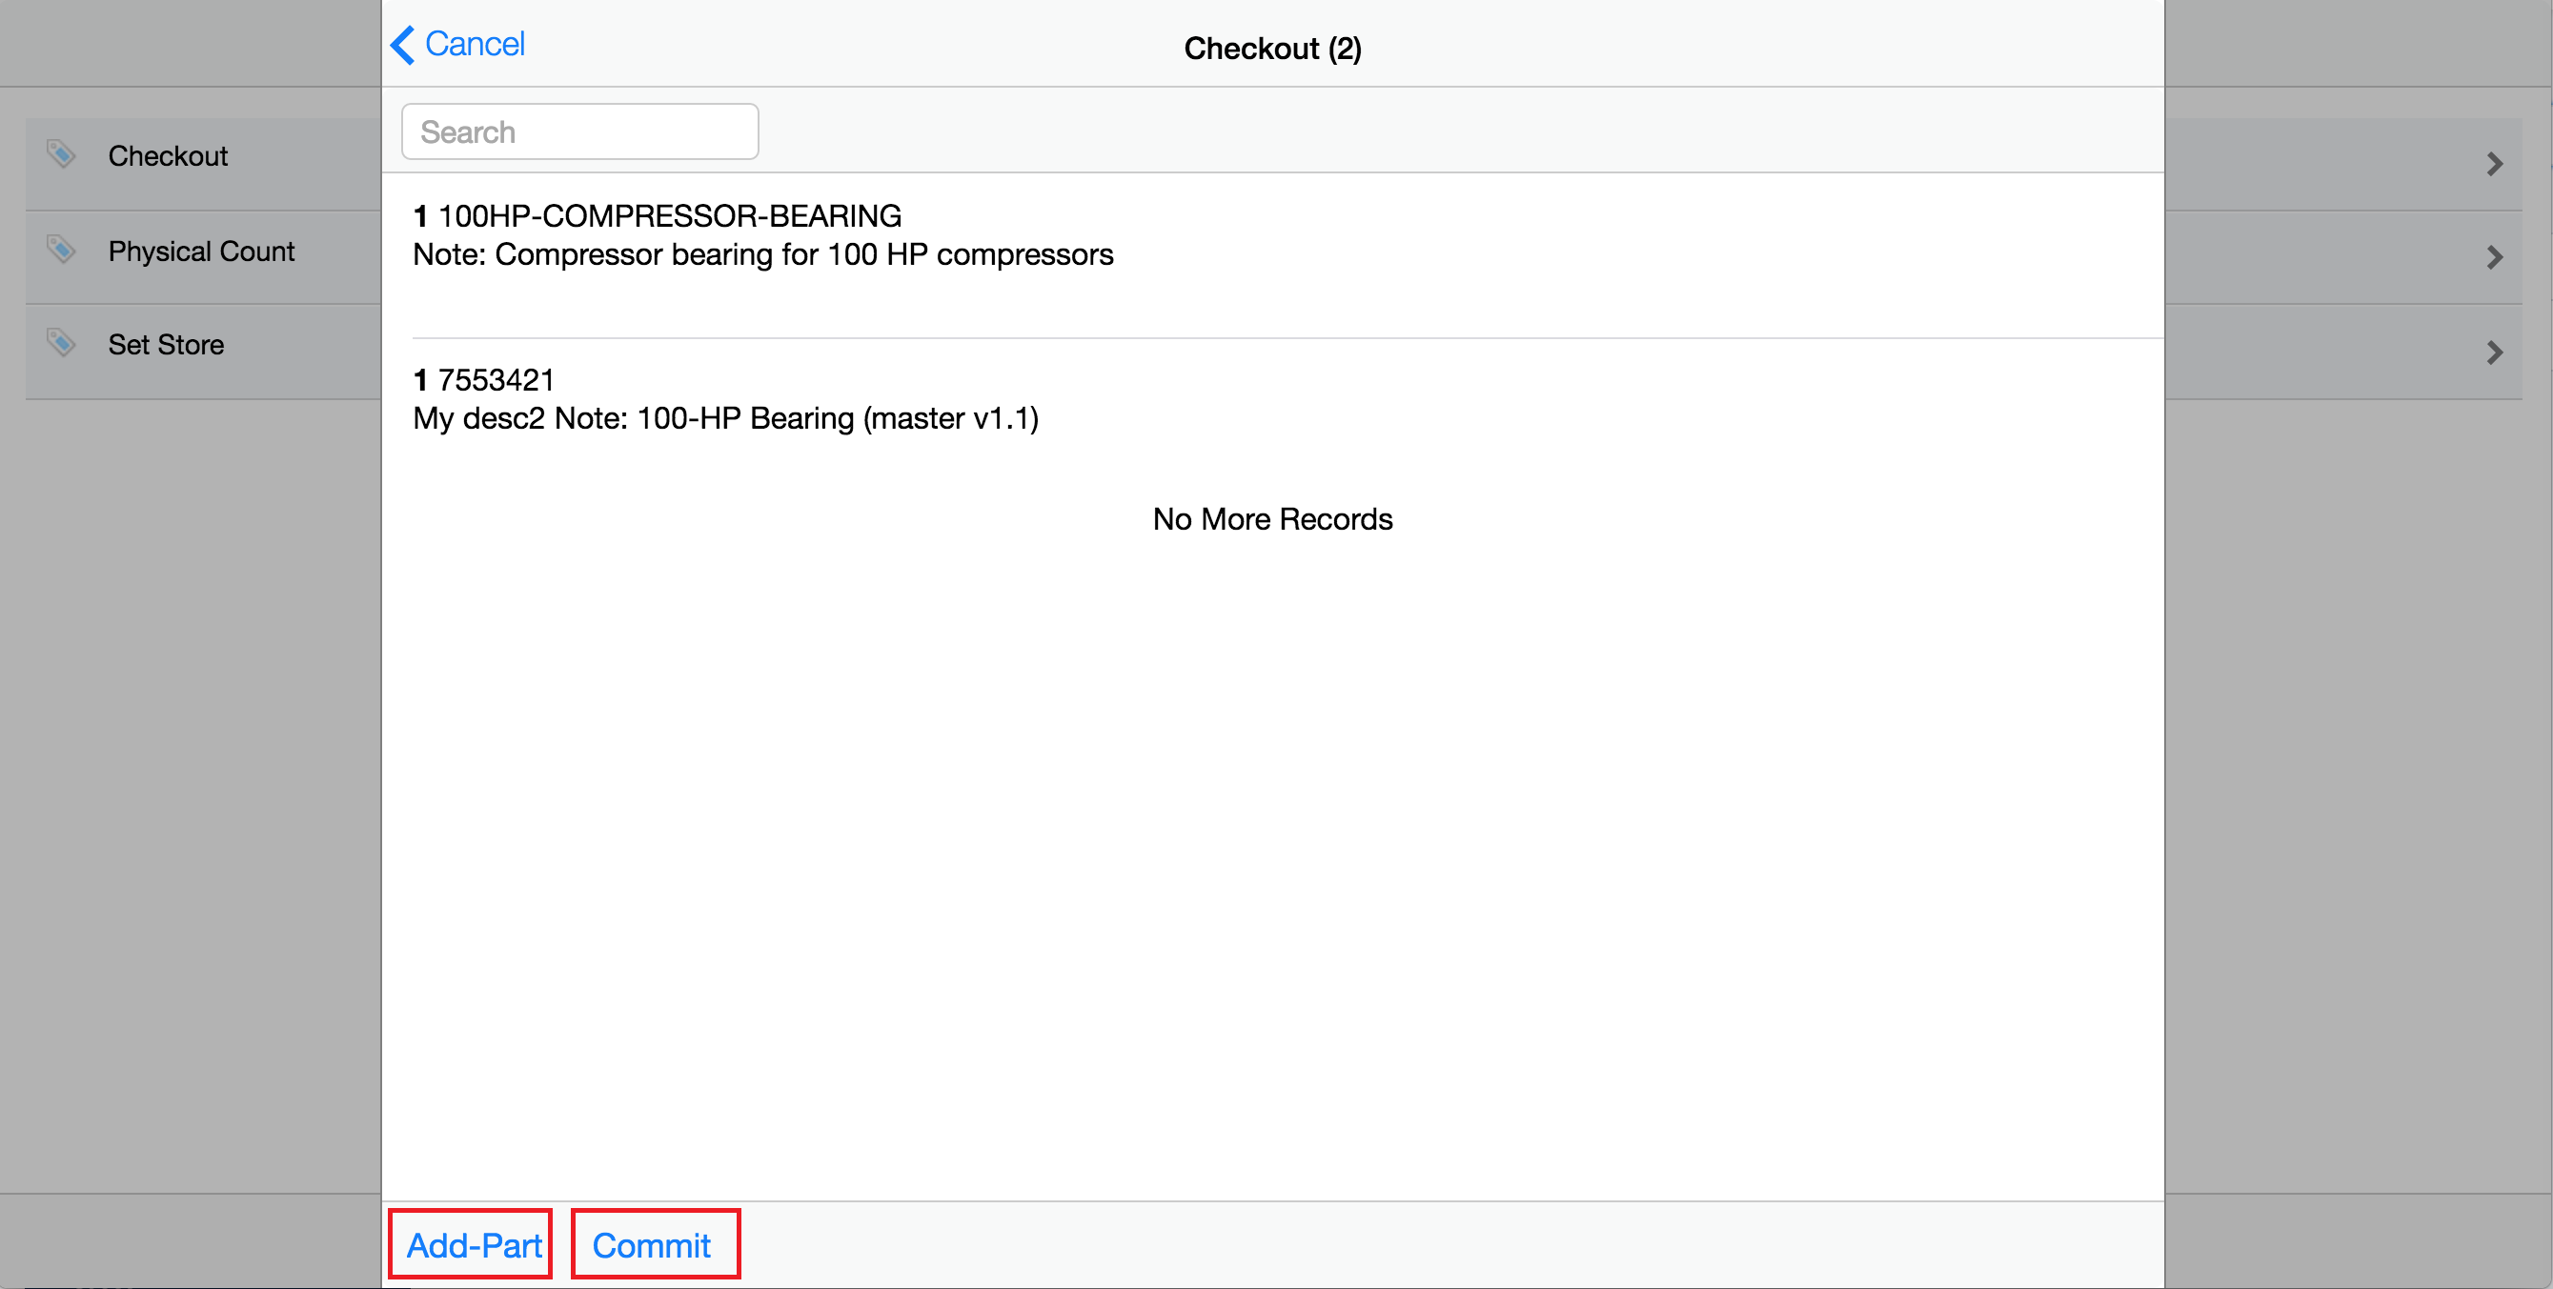Open the Checkout menu entry
The width and height of the screenshot is (2553, 1289).
[x=168, y=156]
